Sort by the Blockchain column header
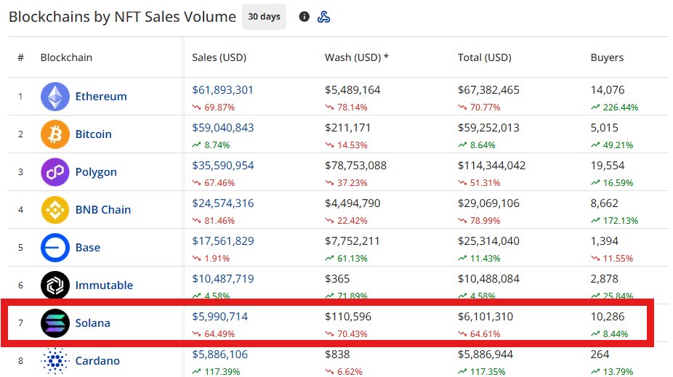The height and width of the screenshot is (377, 673). (66, 57)
